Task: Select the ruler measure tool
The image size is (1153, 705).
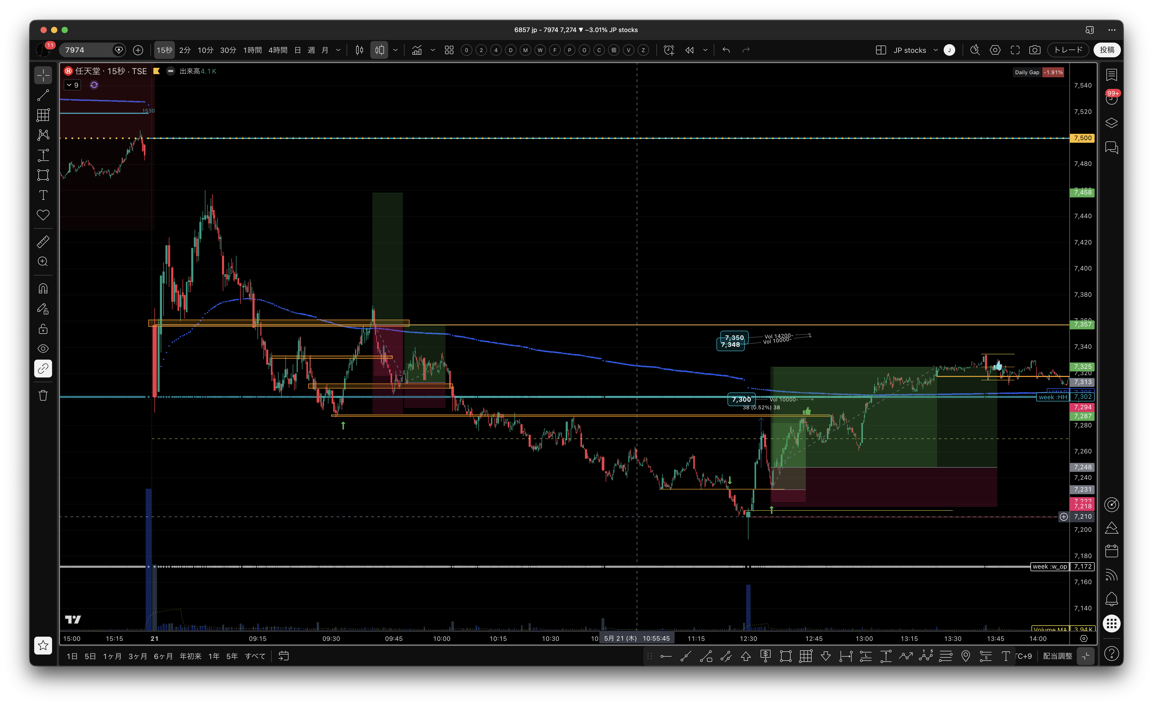Action: tap(43, 242)
